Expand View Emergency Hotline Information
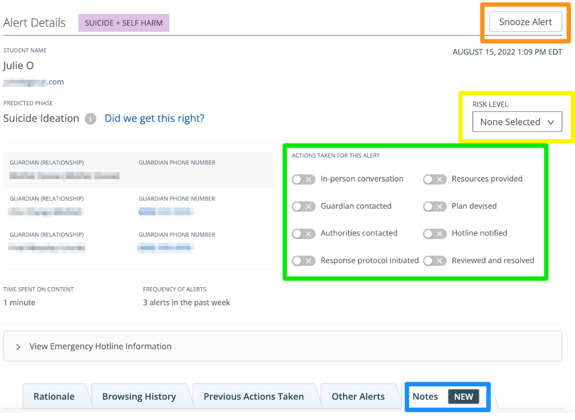 coord(100,347)
